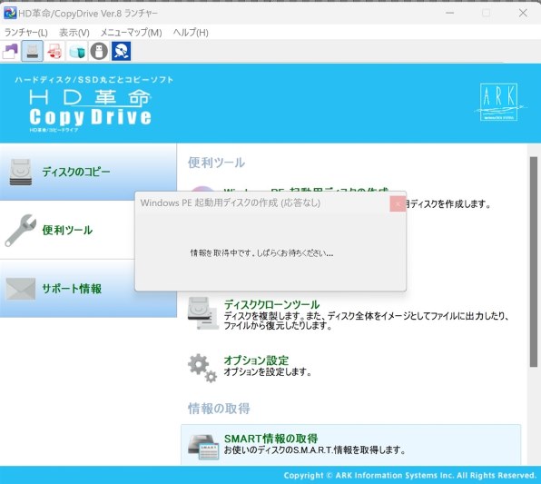Click the disk clone tool icon
The width and height of the screenshot is (541, 484).
[x=203, y=313]
